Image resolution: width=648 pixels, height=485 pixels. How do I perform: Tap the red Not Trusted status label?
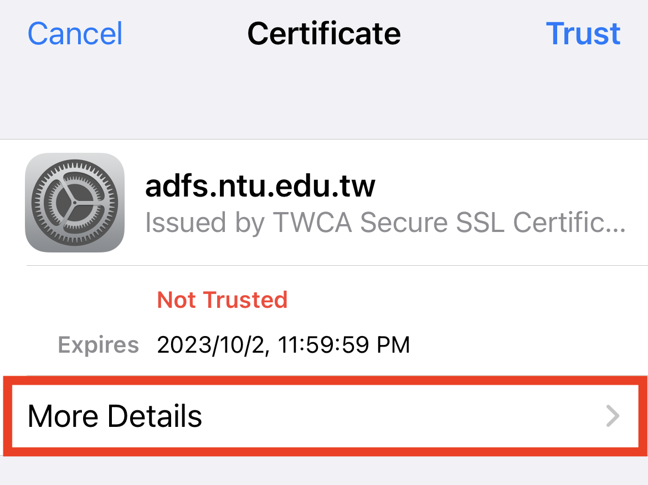coord(222,300)
